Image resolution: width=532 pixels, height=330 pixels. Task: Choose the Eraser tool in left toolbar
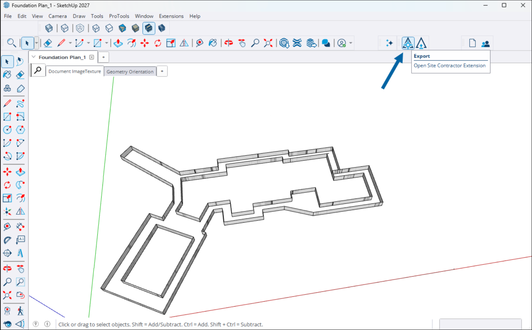(20, 75)
